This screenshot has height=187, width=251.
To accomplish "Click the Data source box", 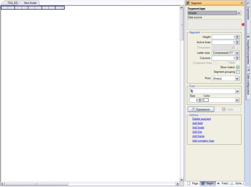I will (x=214, y=24).
